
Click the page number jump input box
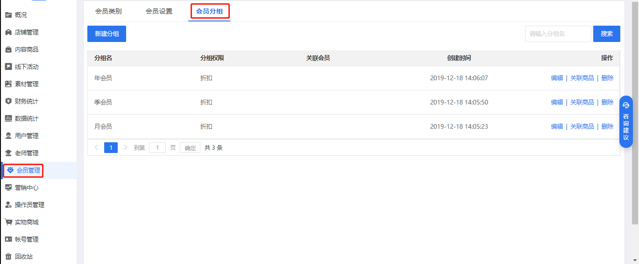click(157, 148)
